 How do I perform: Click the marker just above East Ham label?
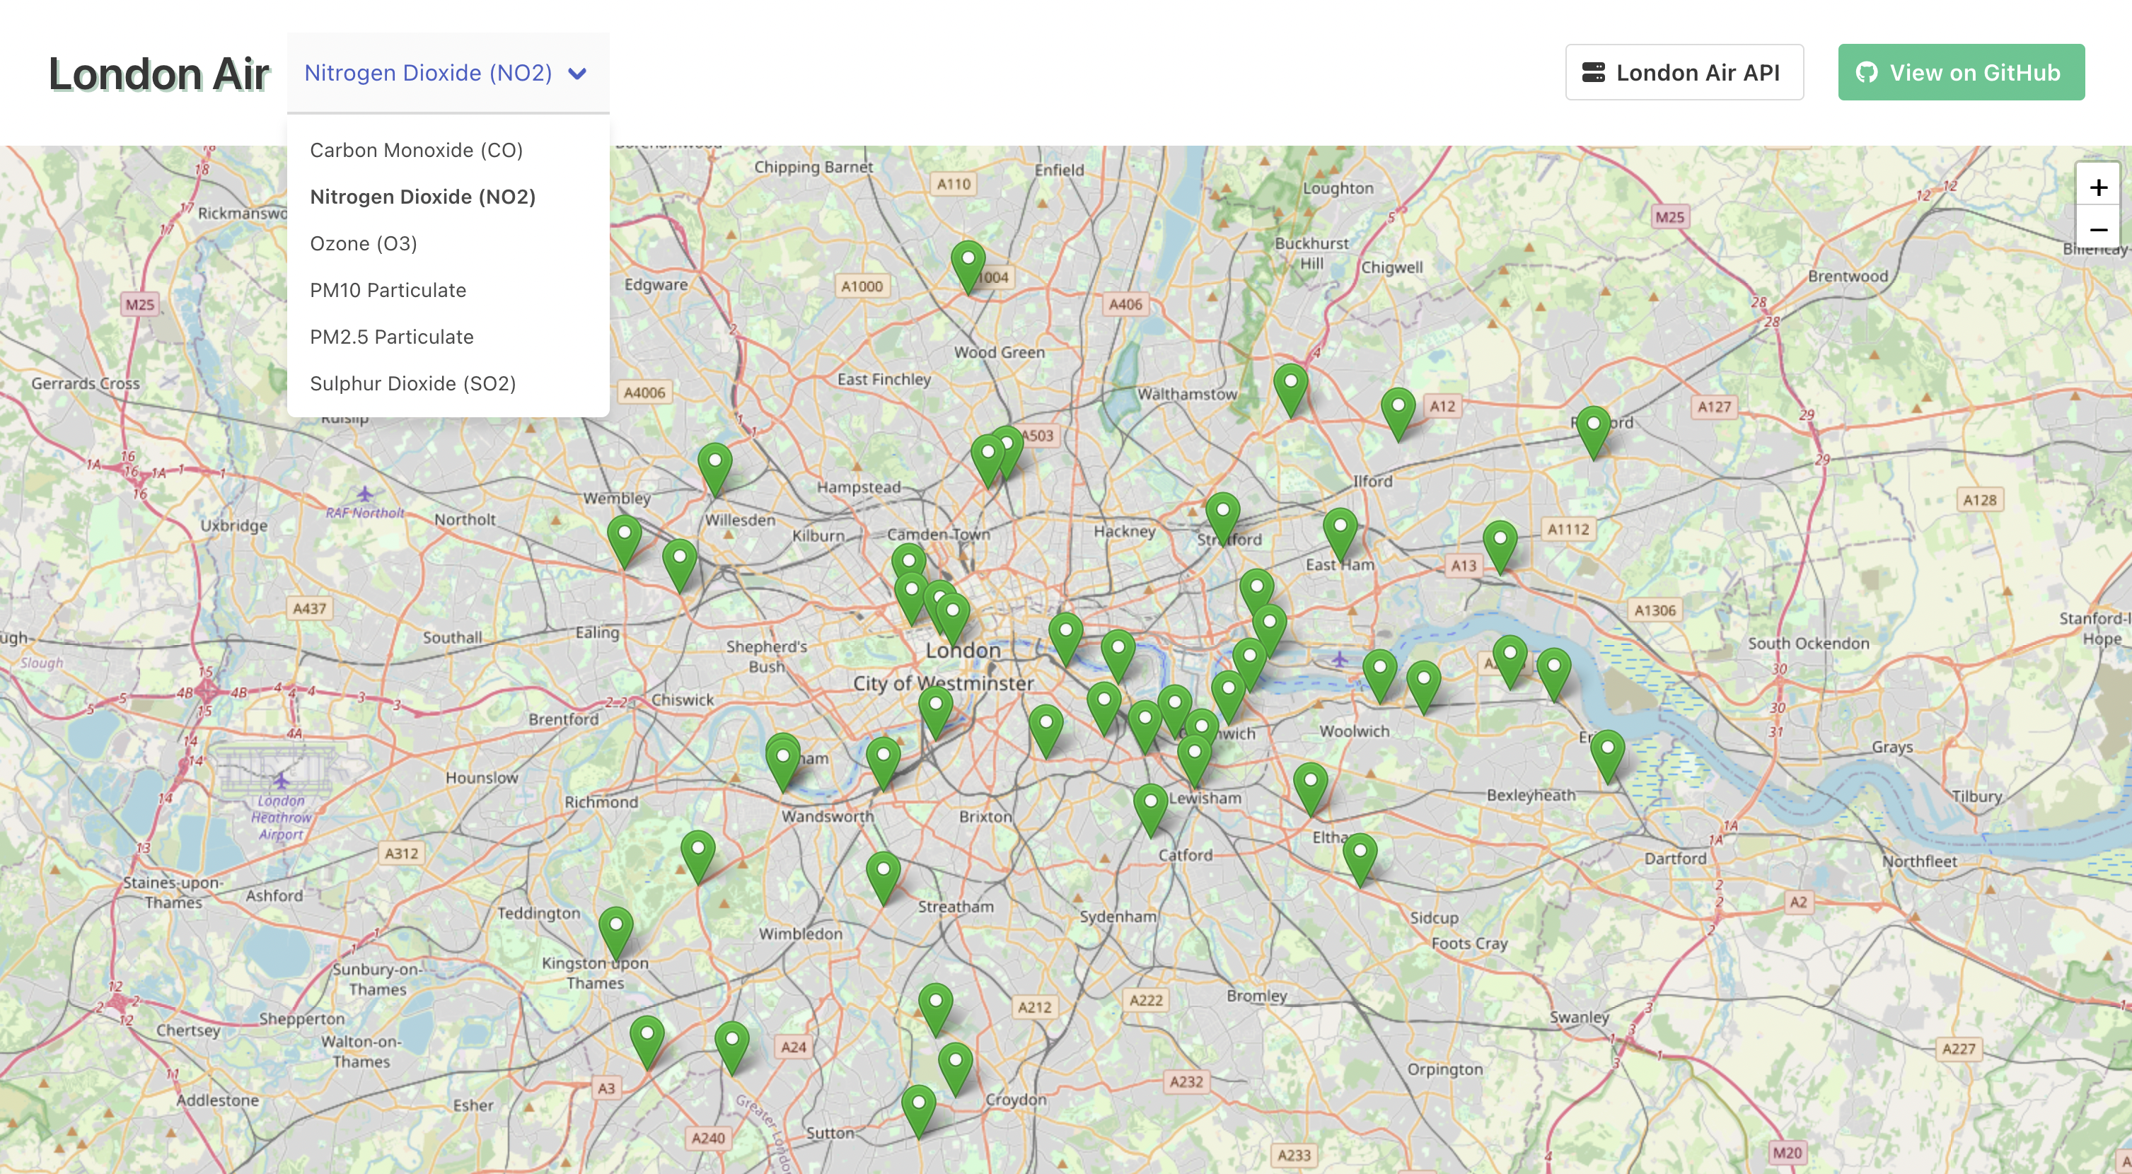tap(1339, 530)
